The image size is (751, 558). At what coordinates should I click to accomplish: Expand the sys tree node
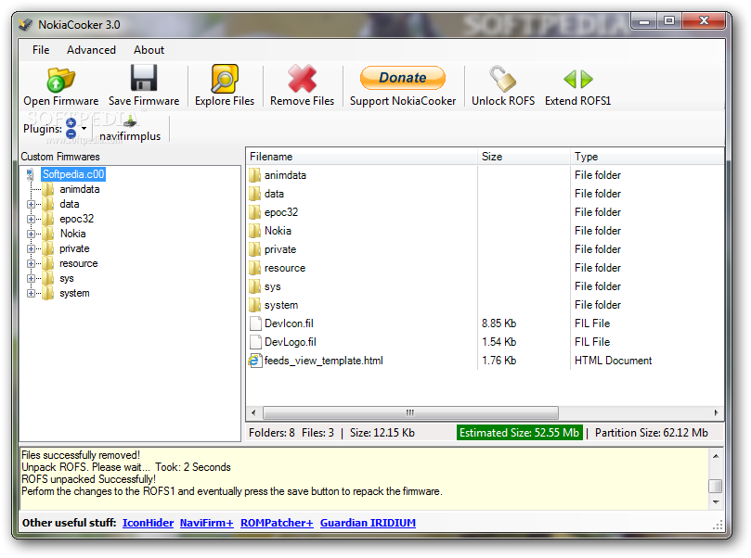point(32,278)
